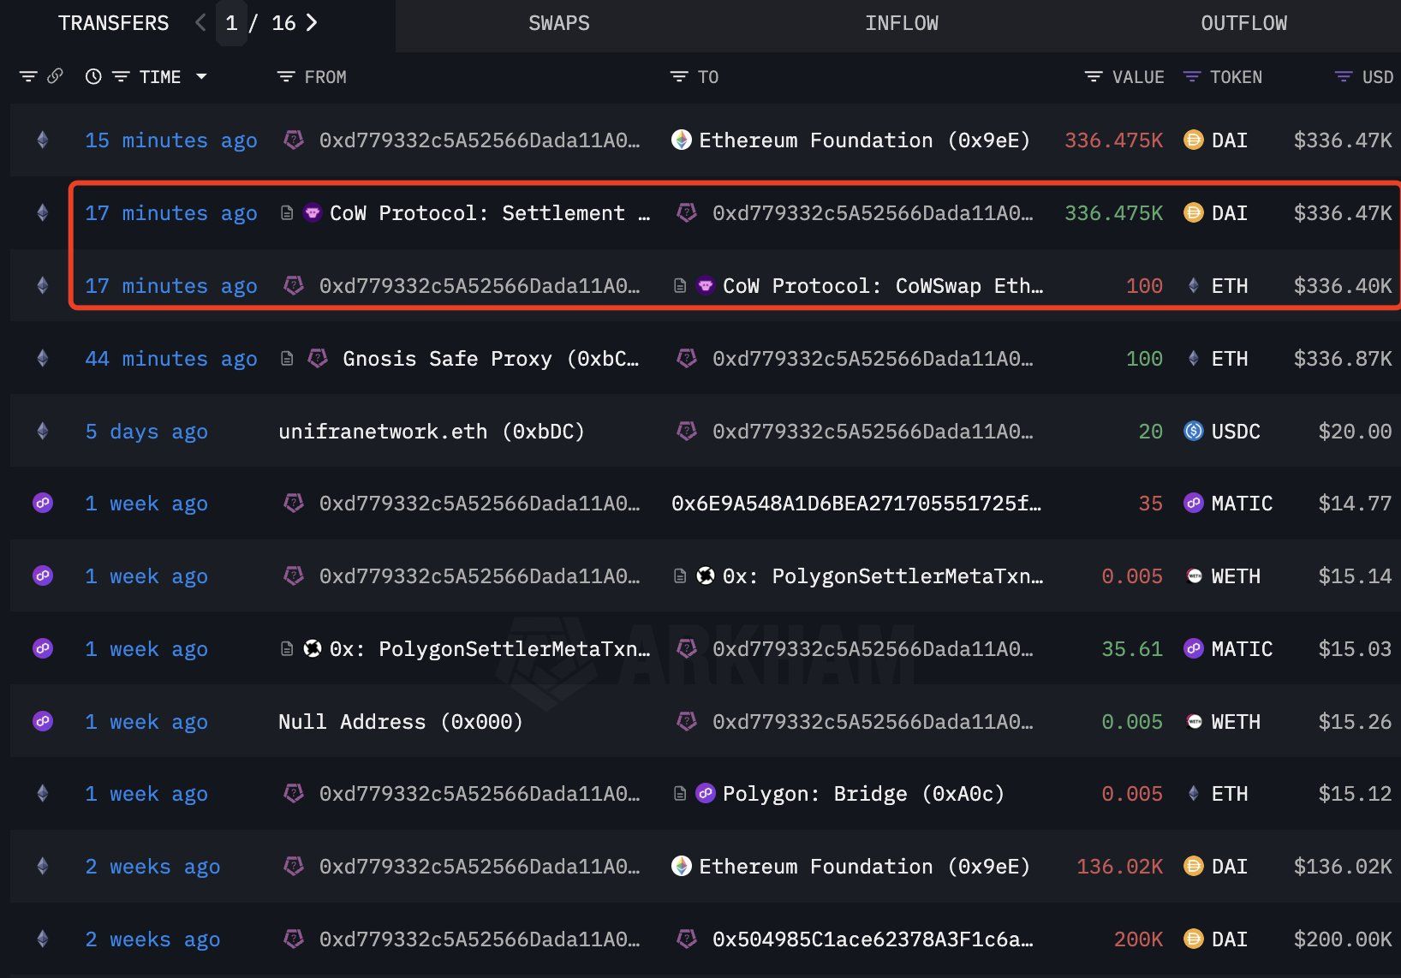Click the USDC token icon

(1193, 431)
